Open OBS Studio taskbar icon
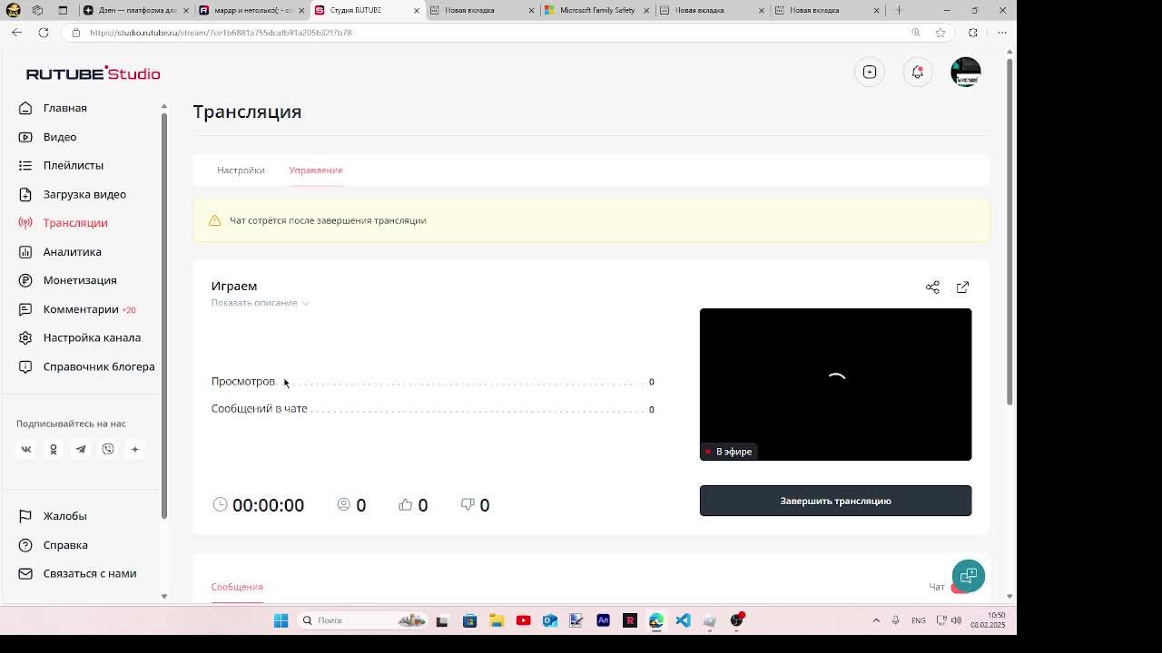1162x653 pixels. point(736,620)
